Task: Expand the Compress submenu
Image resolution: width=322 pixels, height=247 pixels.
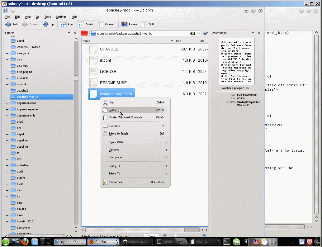Action: 135,157
